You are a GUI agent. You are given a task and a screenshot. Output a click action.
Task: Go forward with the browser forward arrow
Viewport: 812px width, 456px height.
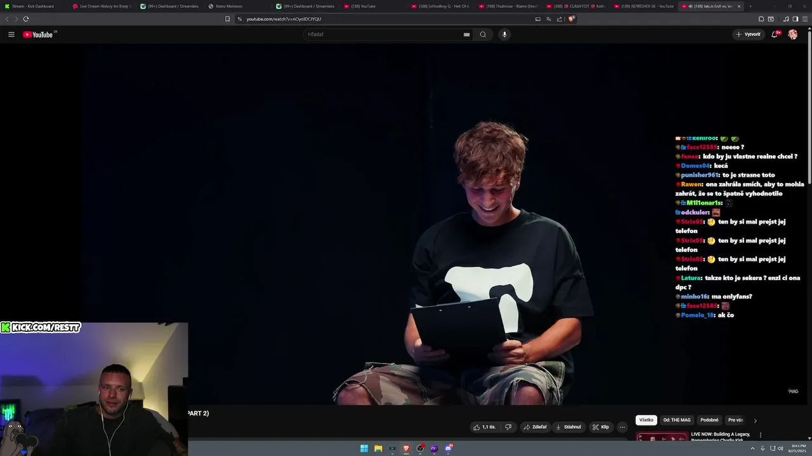tap(16, 19)
